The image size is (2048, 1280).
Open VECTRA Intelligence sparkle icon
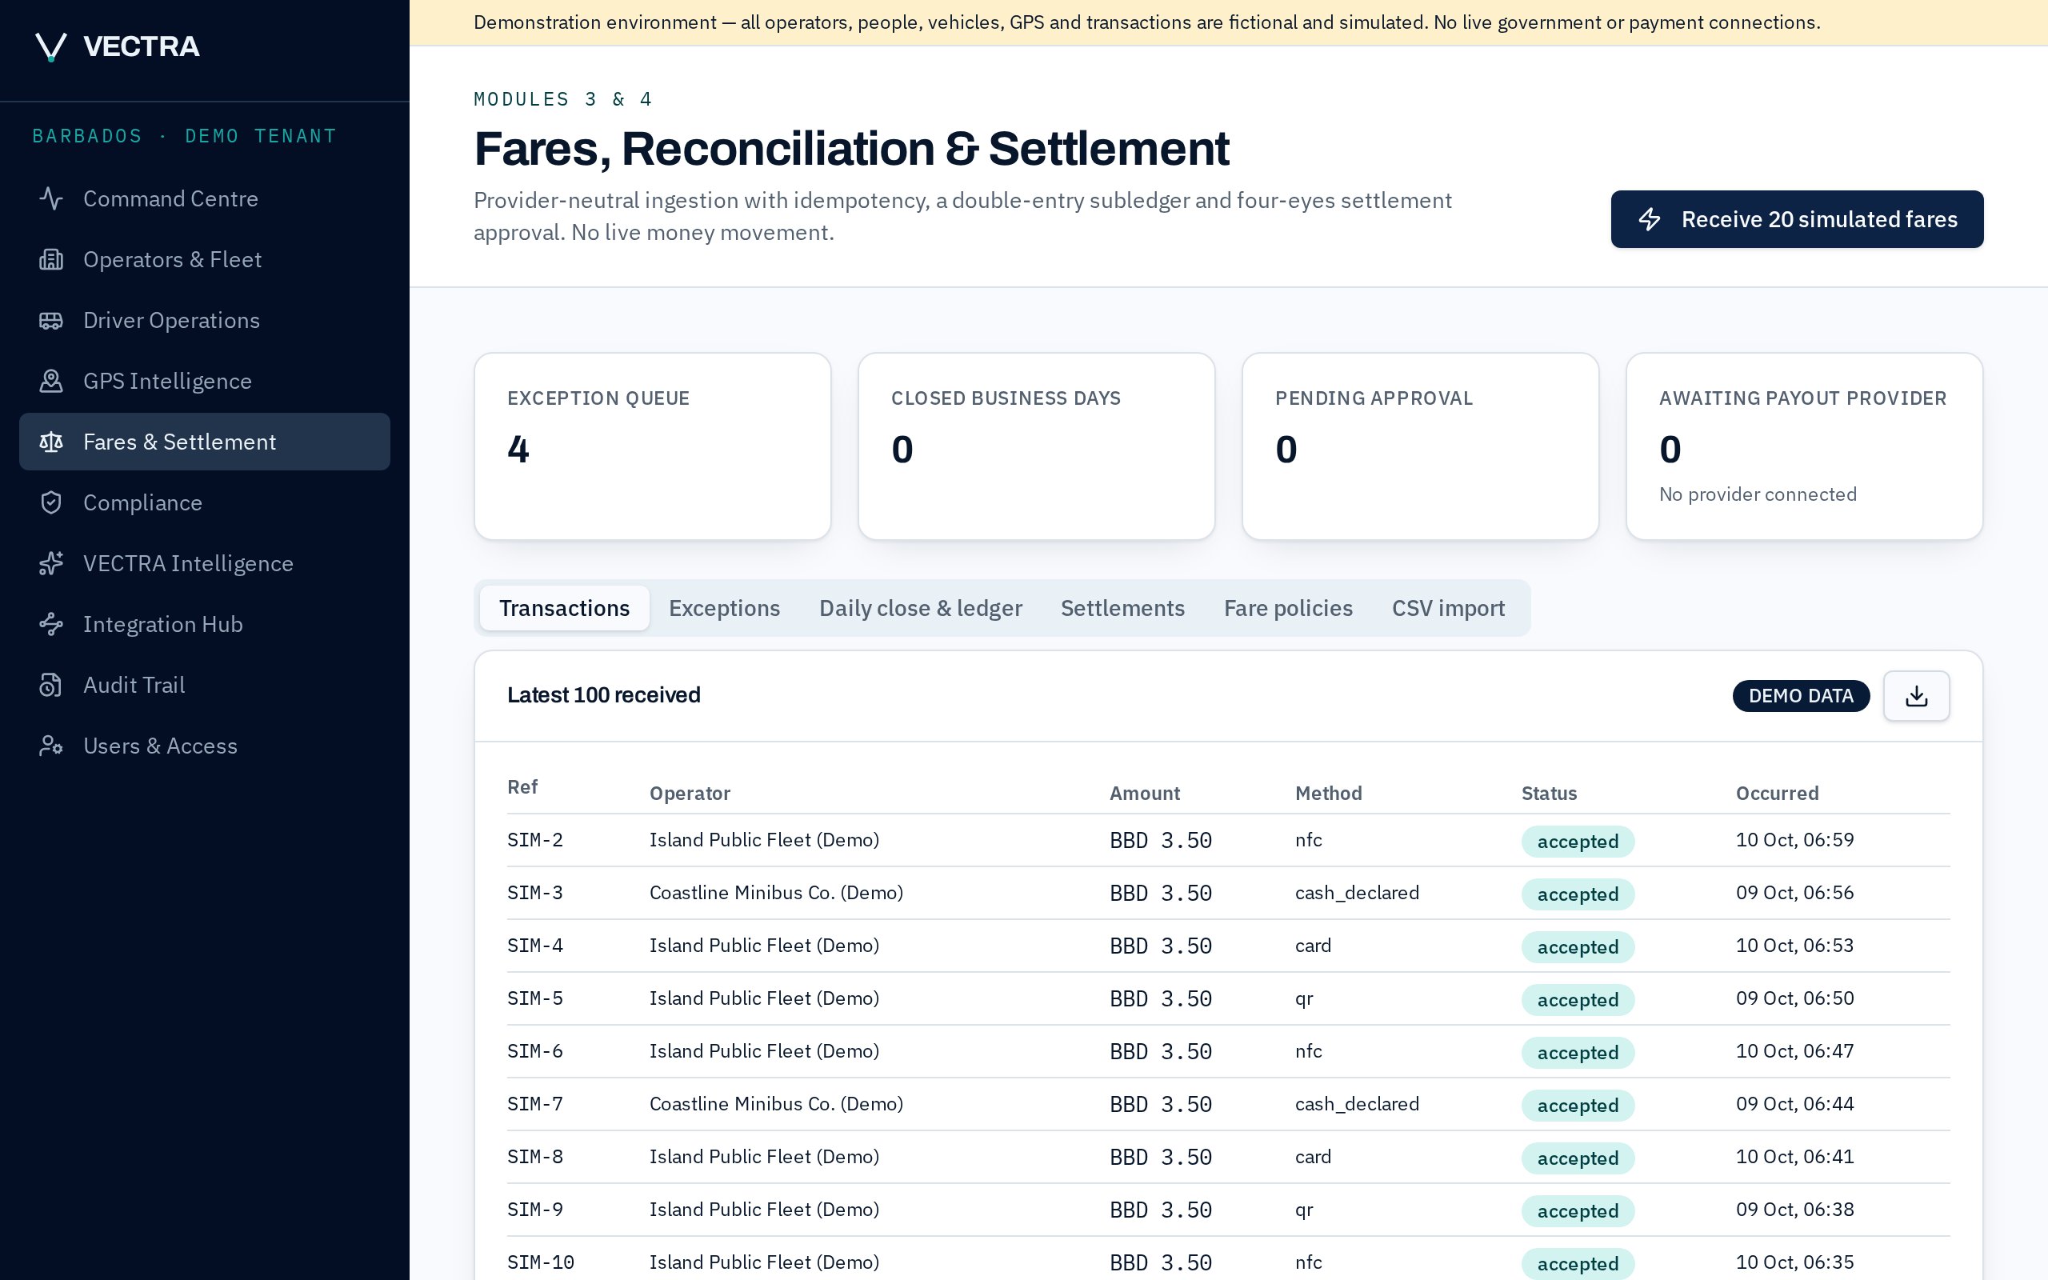[50, 564]
